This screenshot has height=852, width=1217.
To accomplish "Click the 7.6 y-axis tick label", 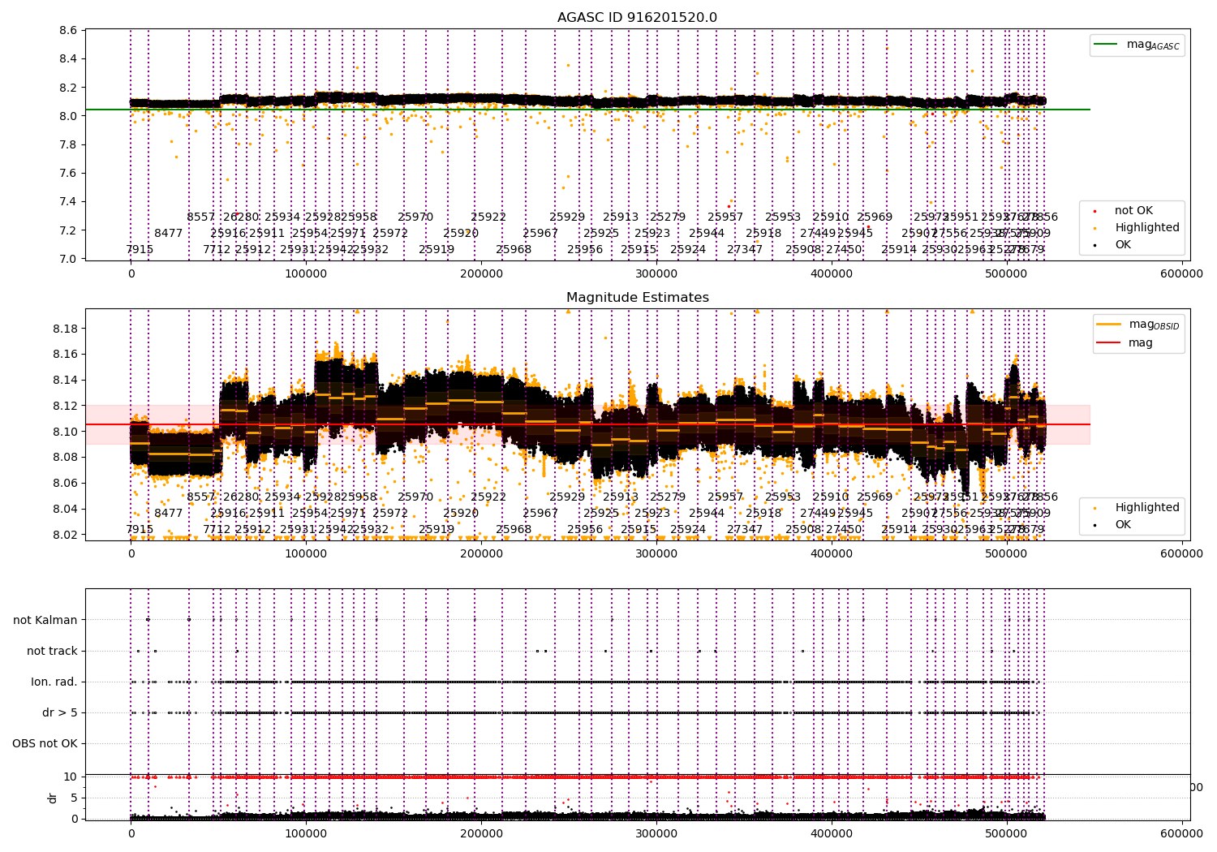I will 68,173.
